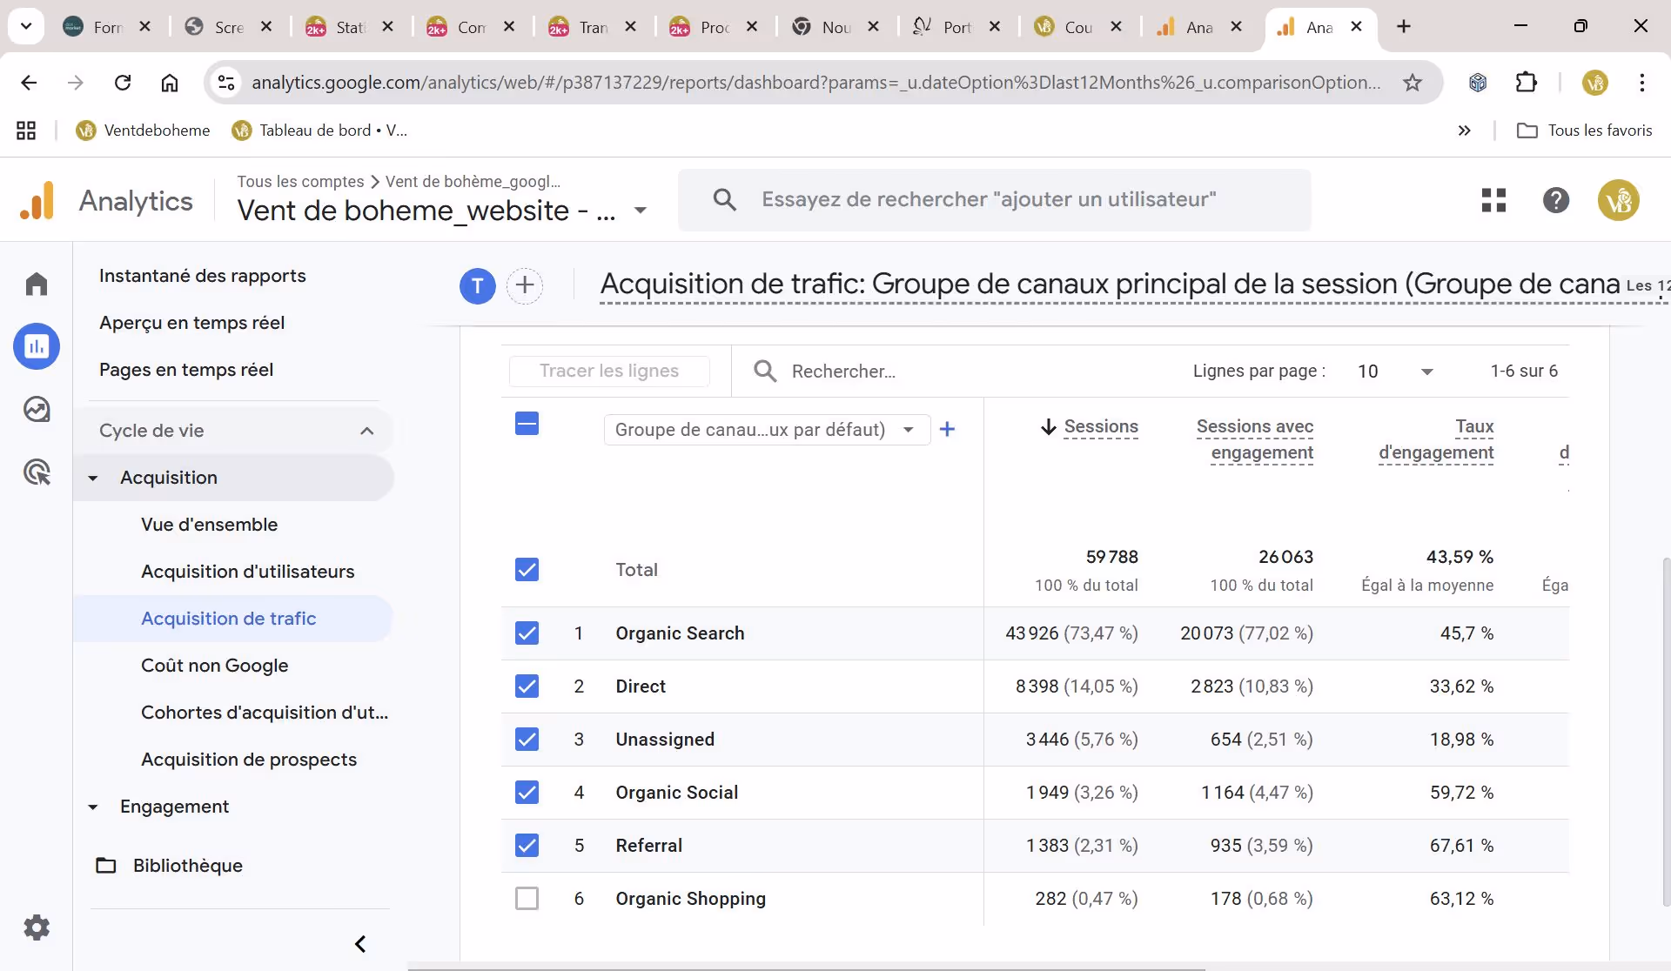Add a comparison with the plus circle
This screenshot has height=971, width=1671.
tap(525, 285)
